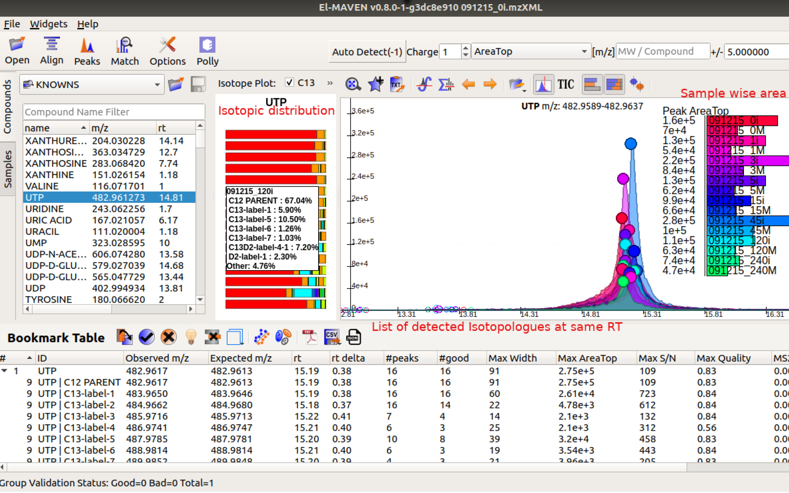Click the 091215_0i red sample bar

[x=742, y=120]
